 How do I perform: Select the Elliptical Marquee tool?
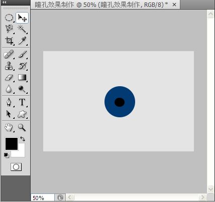click(9, 18)
